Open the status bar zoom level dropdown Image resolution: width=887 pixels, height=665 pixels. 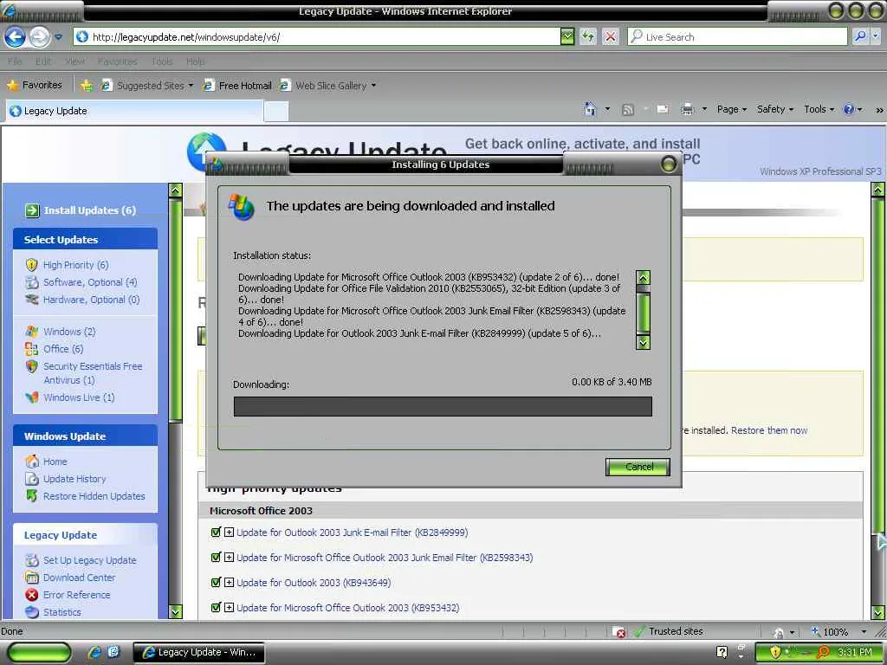tap(864, 631)
